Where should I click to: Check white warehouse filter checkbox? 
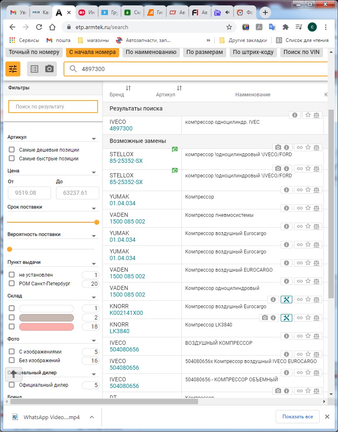tap(12, 308)
